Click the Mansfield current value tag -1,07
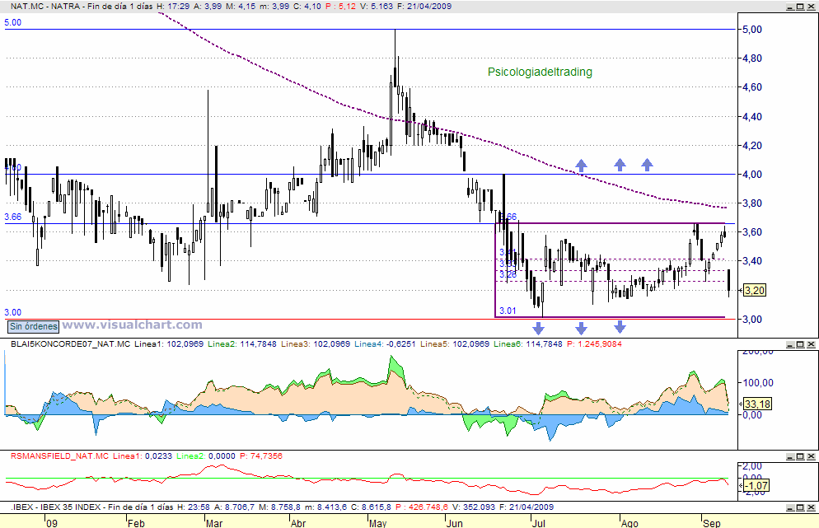The image size is (819, 528). (x=756, y=486)
